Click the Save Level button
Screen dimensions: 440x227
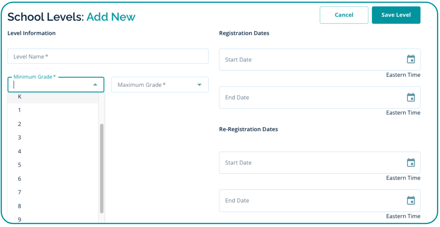click(x=396, y=15)
